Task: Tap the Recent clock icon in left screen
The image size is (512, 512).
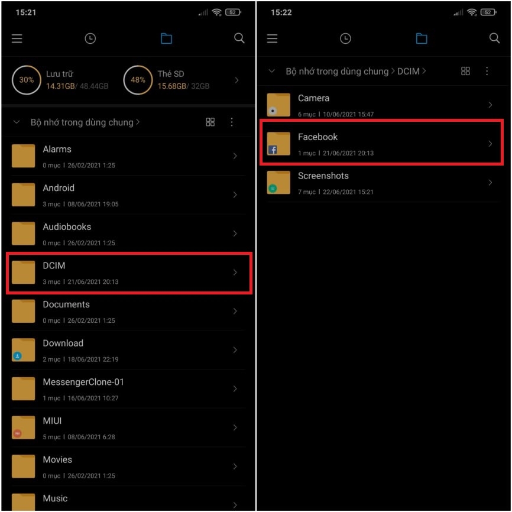Action: click(x=90, y=38)
